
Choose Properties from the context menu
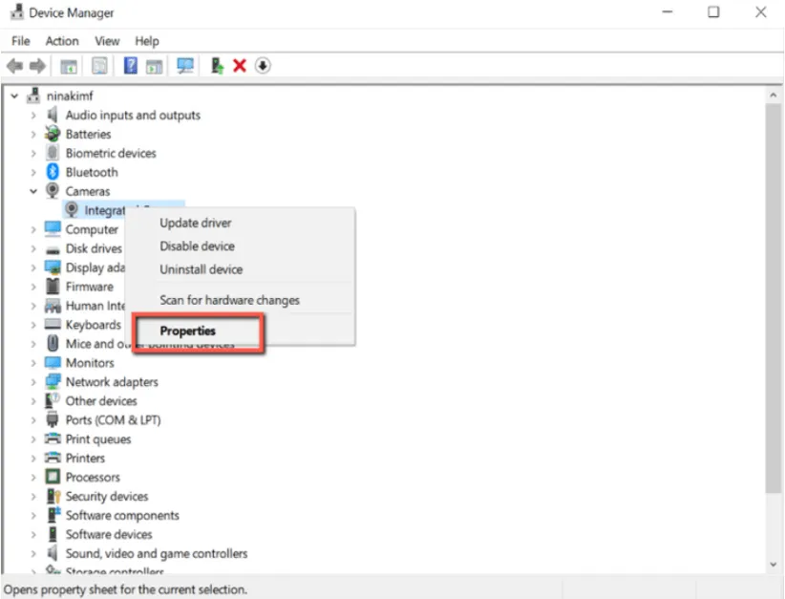188,332
